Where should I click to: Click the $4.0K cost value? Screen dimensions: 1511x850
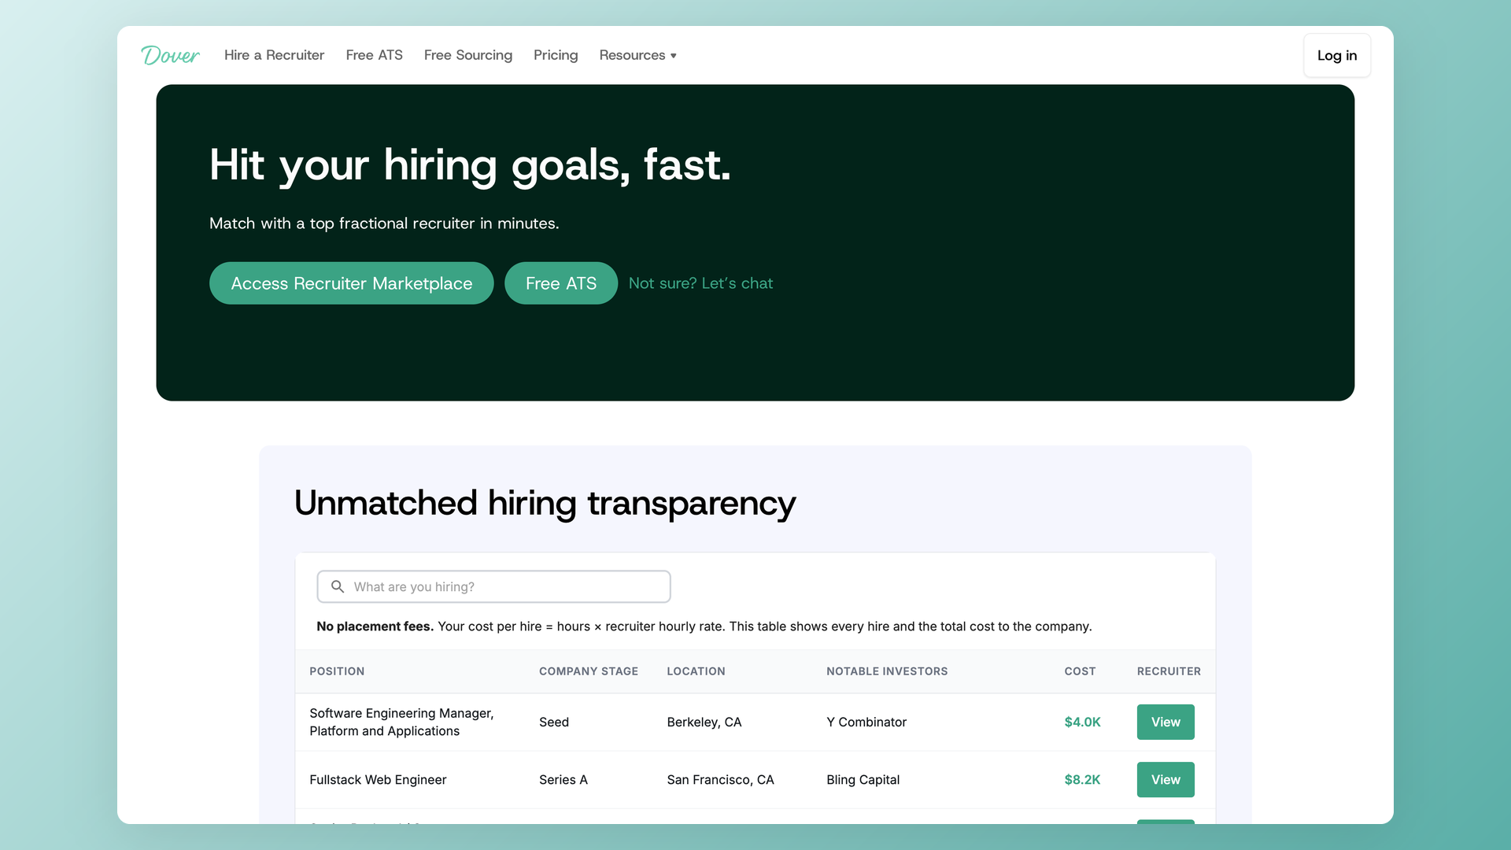(1082, 722)
